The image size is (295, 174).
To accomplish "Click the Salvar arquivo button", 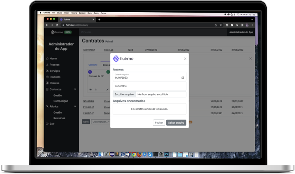I will point(176,122).
